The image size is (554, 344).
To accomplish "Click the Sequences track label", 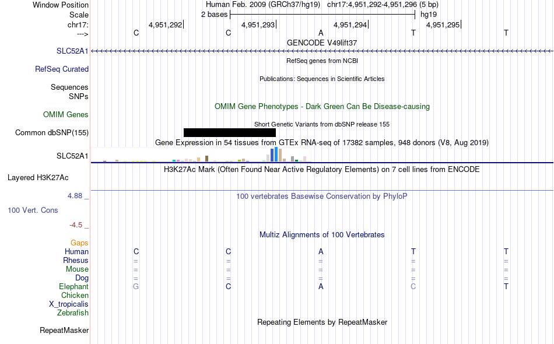I will 69,87.
